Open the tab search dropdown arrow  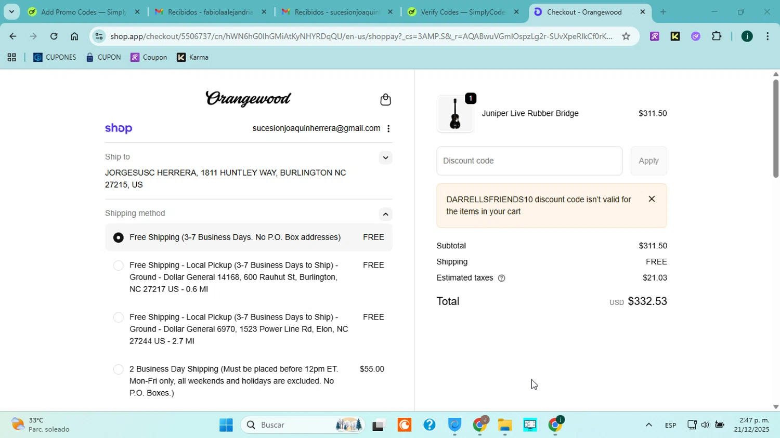tap(11, 11)
